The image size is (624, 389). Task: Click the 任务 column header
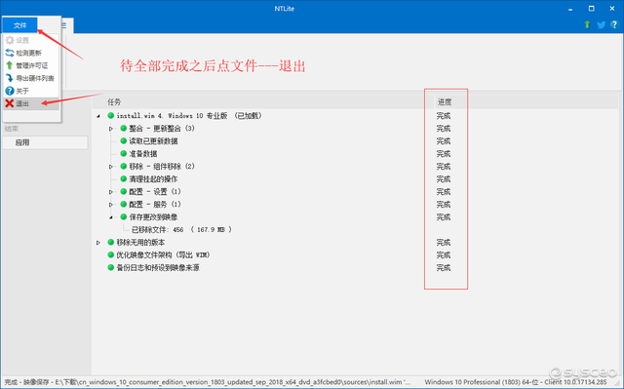click(x=114, y=102)
